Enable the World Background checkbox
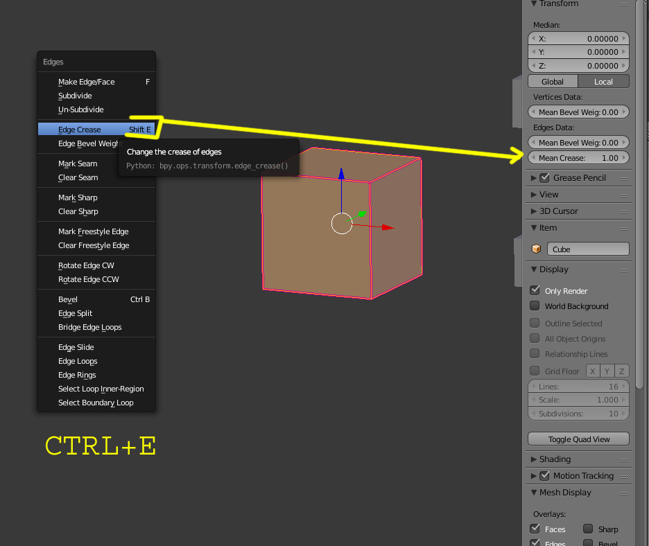 pos(535,306)
